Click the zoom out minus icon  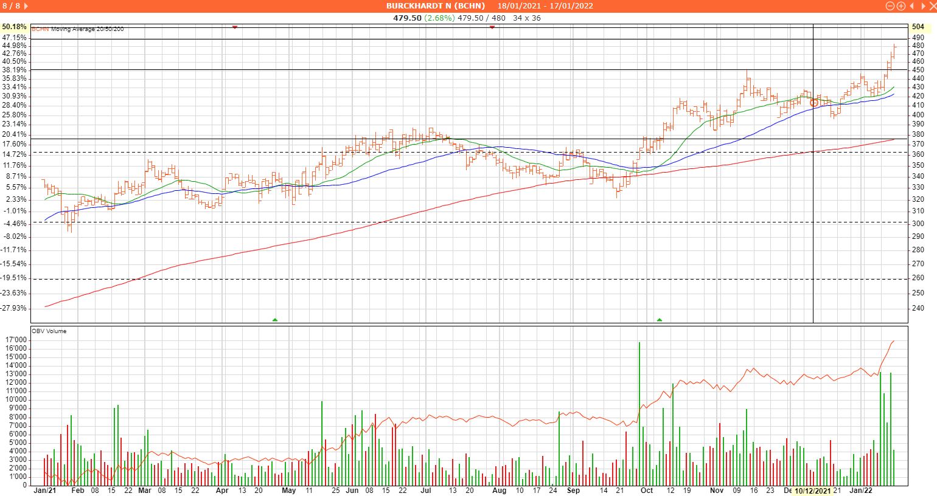pyautogui.click(x=891, y=6)
